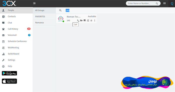Open Call History from sidebar

click(16, 29)
